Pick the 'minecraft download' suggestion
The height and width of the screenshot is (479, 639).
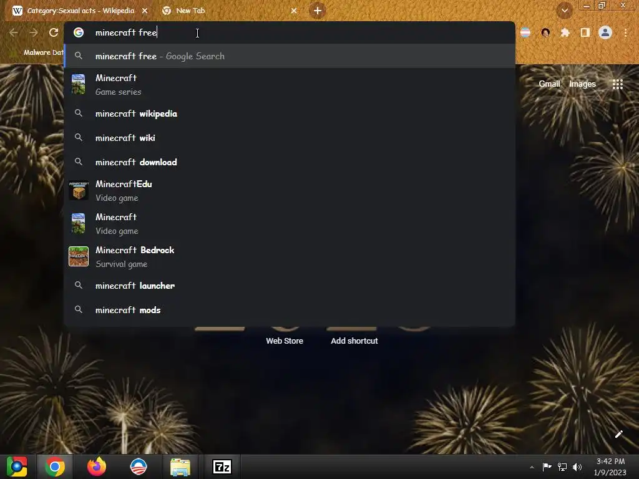(x=290, y=162)
